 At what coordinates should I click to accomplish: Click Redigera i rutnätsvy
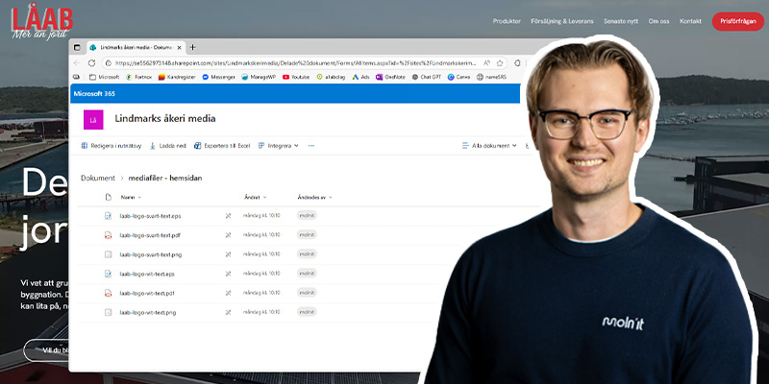(x=112, y=146)
